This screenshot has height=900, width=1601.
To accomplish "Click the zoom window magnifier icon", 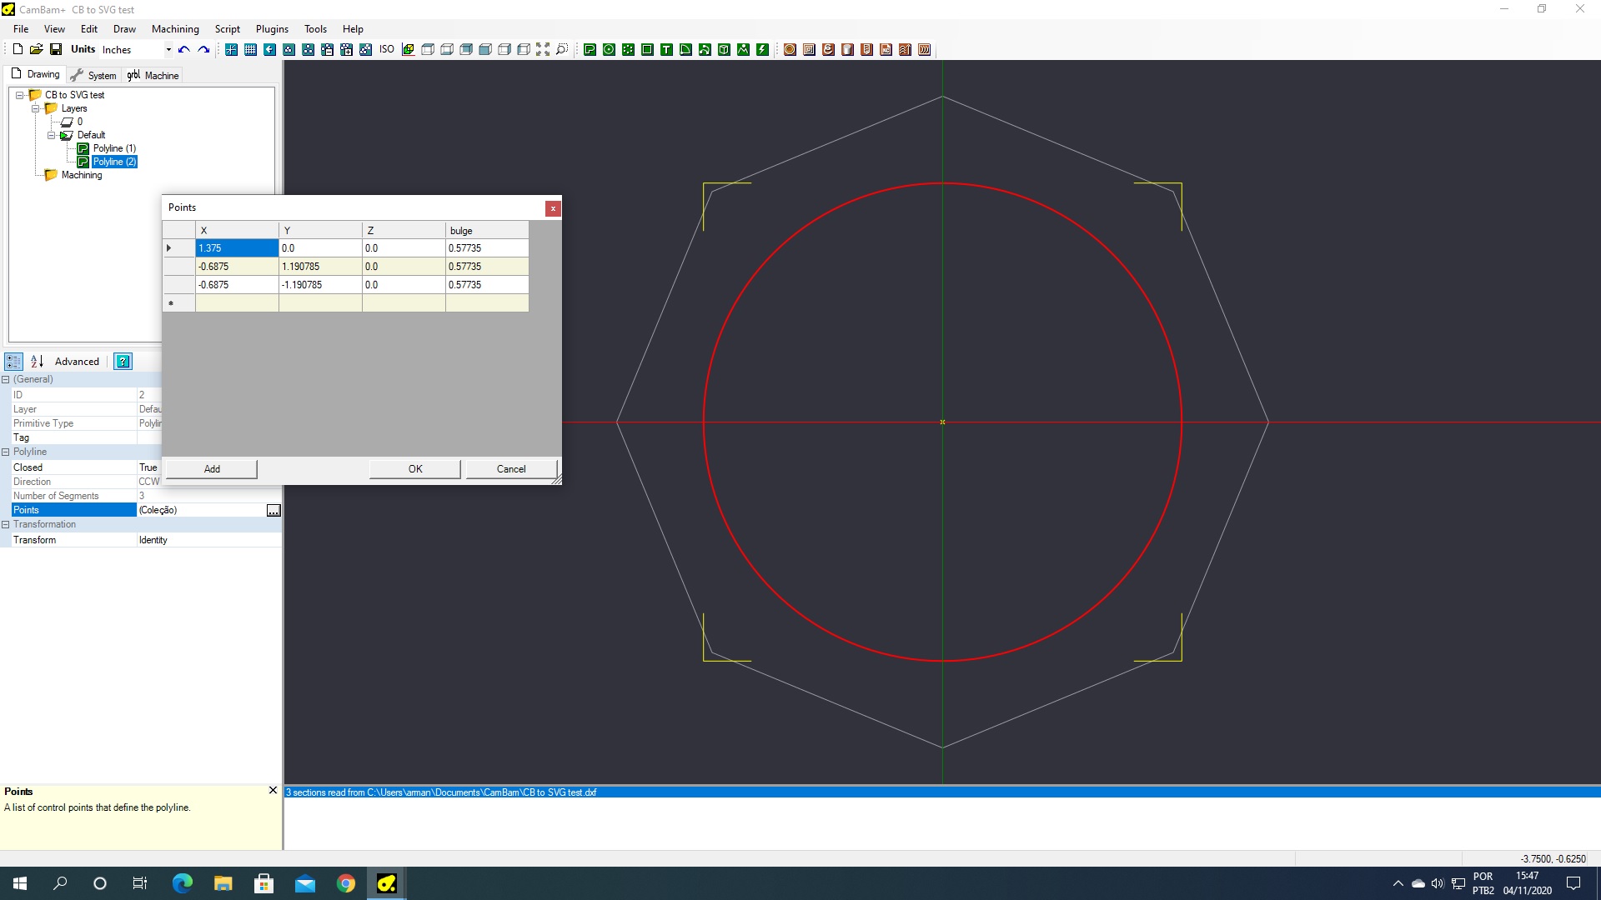I will pyautogui.click(x=562, y=49).
